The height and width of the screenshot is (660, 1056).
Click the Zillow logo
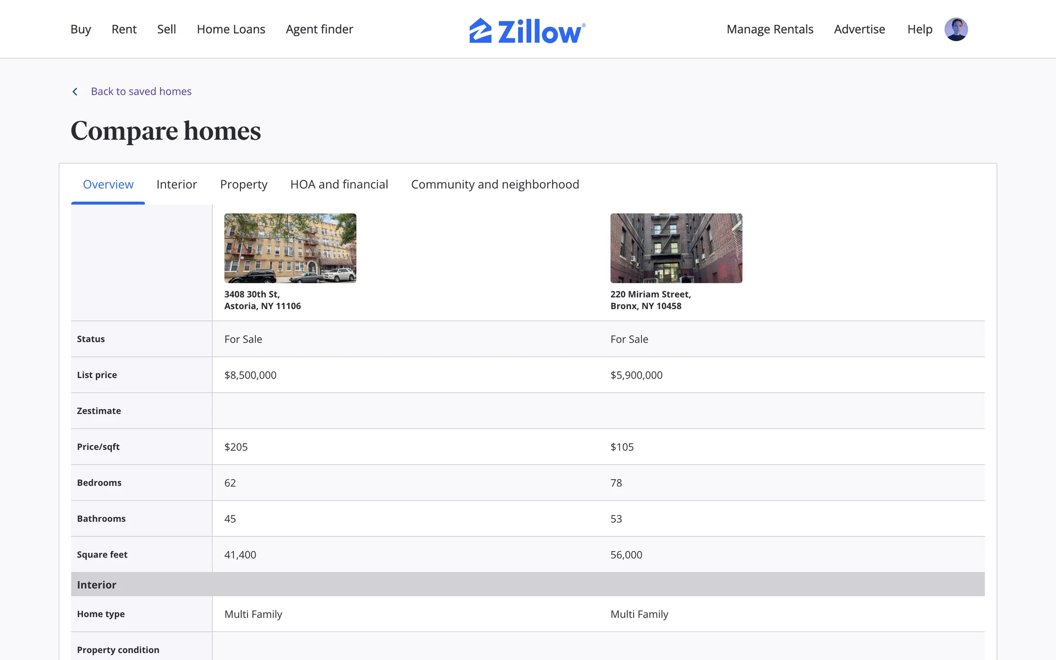pyautogui.click(x=527, y=30)
